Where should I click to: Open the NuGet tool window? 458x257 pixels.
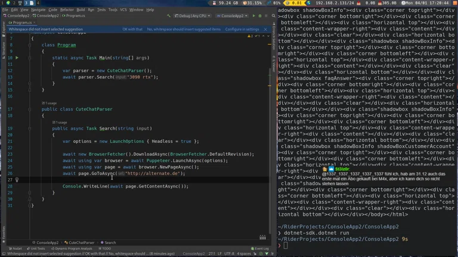point(15,249)
